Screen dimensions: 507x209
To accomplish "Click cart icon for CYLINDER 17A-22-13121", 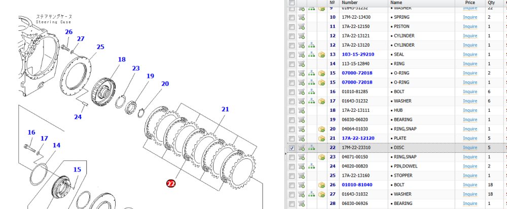I will coord(301,36).
